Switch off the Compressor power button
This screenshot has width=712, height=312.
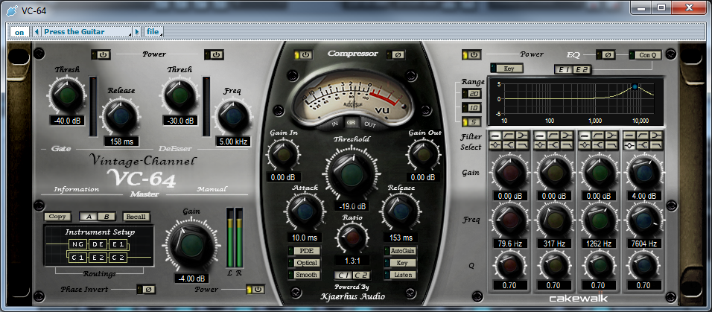coord(304,55)
